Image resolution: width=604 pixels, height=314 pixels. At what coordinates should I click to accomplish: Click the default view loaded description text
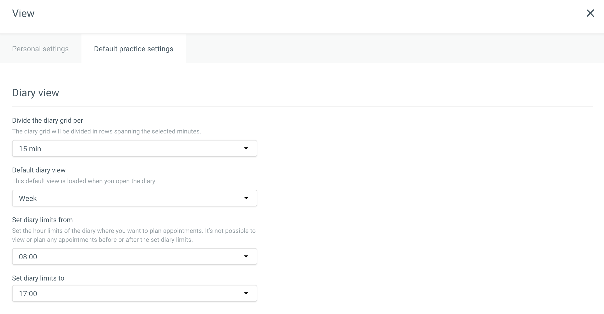tap(84, 181)
